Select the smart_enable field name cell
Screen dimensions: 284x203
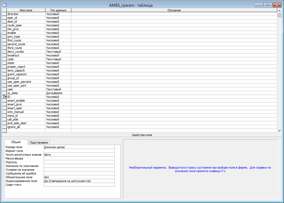point(26,101)
